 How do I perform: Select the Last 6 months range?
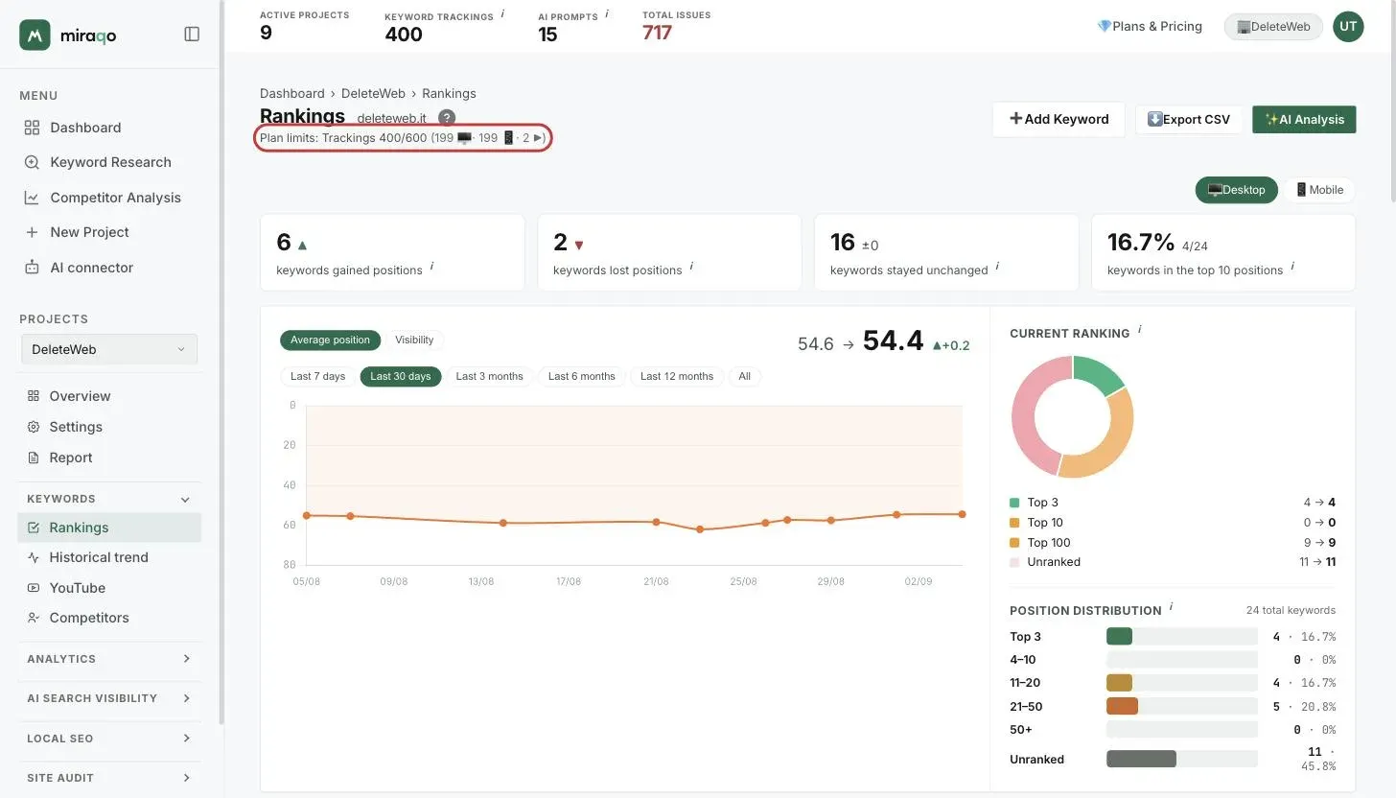pyautogui.click(x=582, y=377)
